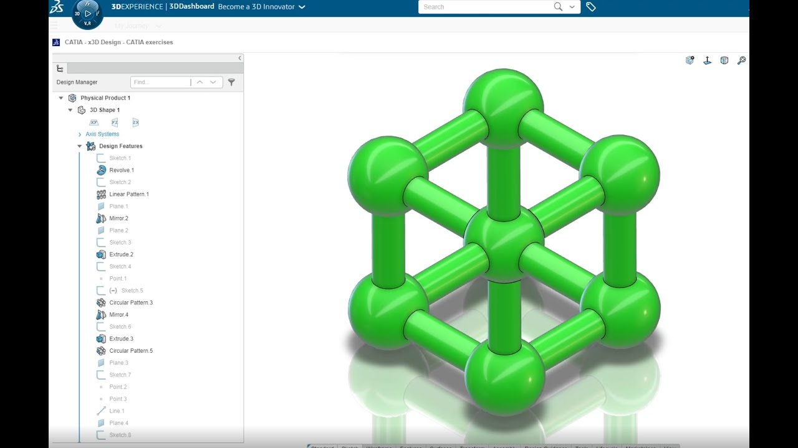Click the Physical Product 1 icon
The height and width of the screenshot is (448, 798).
pos(72,98)
